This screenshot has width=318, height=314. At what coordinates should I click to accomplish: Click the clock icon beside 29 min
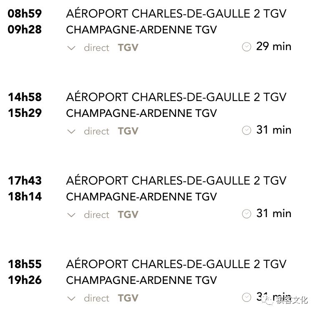247,47
